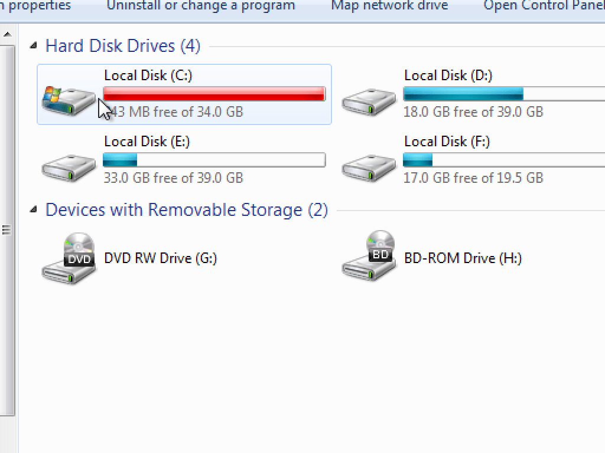
Task: Click the Local Disk (F:) drive icon
Action: point(369,168)
